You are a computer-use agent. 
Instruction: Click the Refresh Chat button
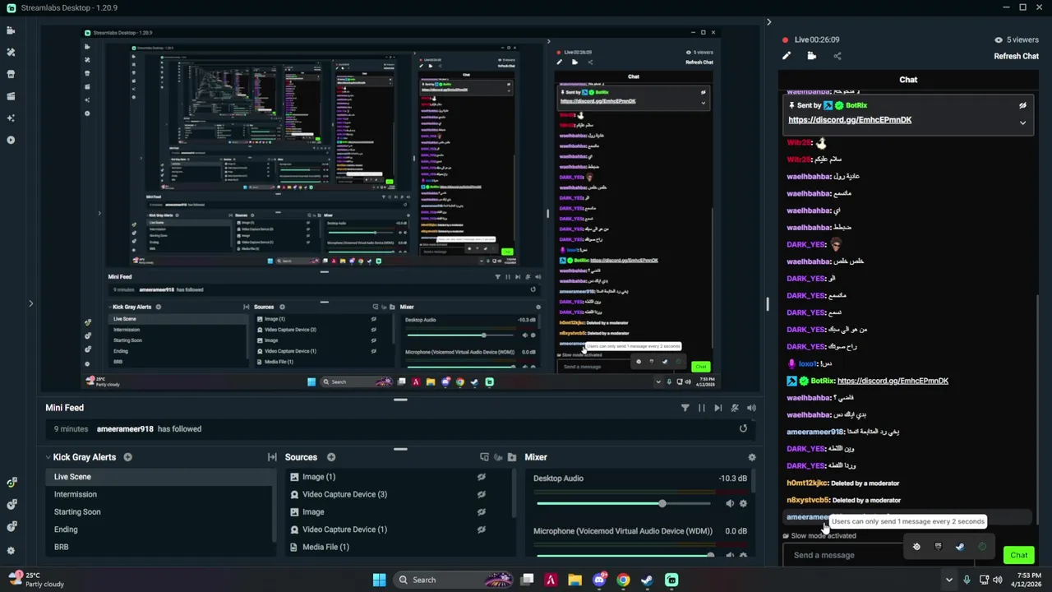tap(1016, 56)
